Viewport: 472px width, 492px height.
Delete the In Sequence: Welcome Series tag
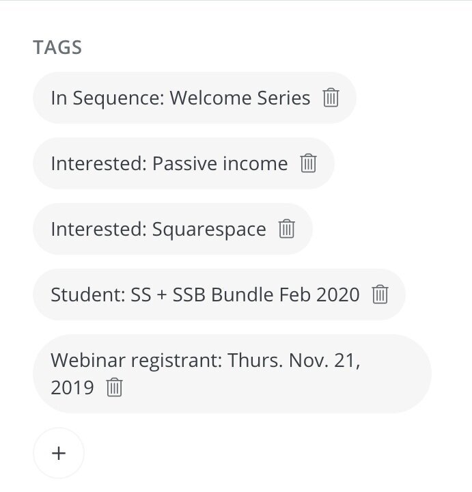click(x=331, y=98)
